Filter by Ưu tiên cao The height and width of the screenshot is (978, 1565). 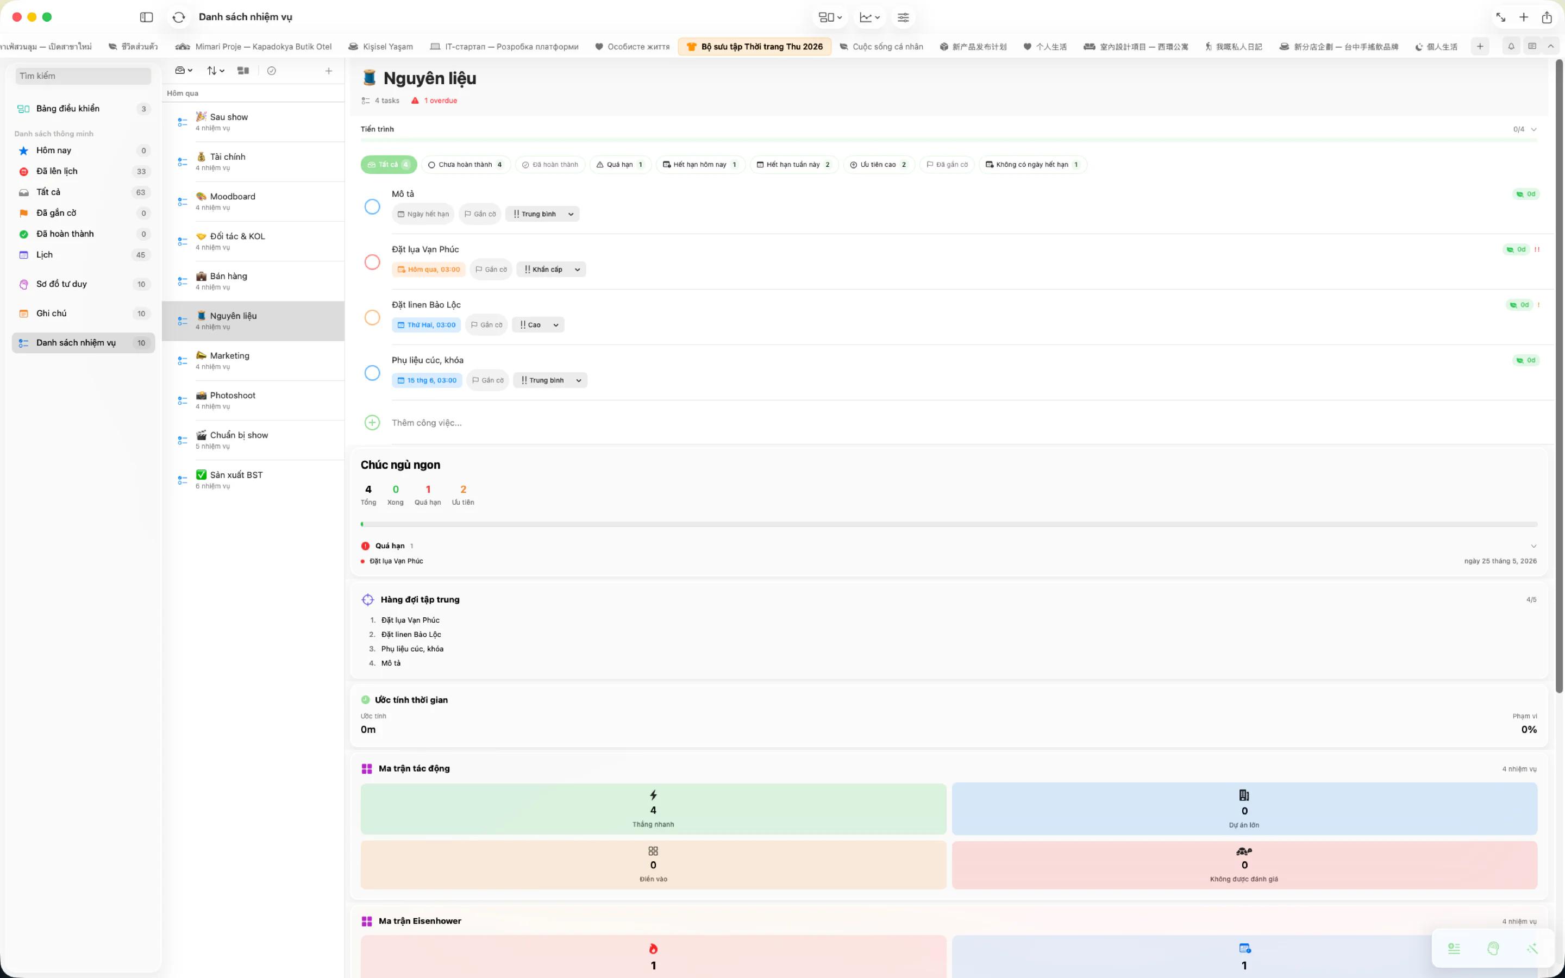[879, 165]
